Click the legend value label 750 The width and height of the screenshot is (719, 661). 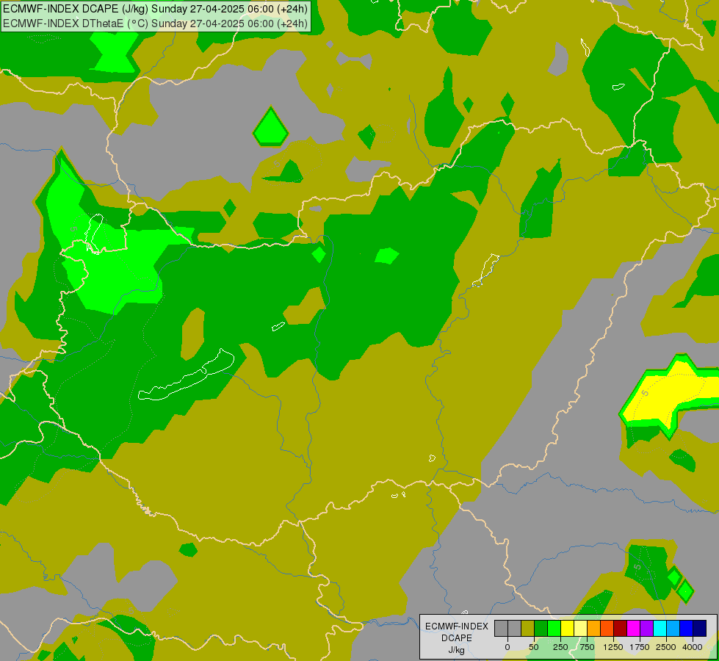point(587,647)
